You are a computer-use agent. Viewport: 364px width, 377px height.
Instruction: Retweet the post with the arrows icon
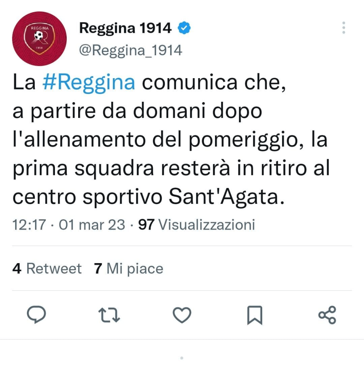coord(109,315)
